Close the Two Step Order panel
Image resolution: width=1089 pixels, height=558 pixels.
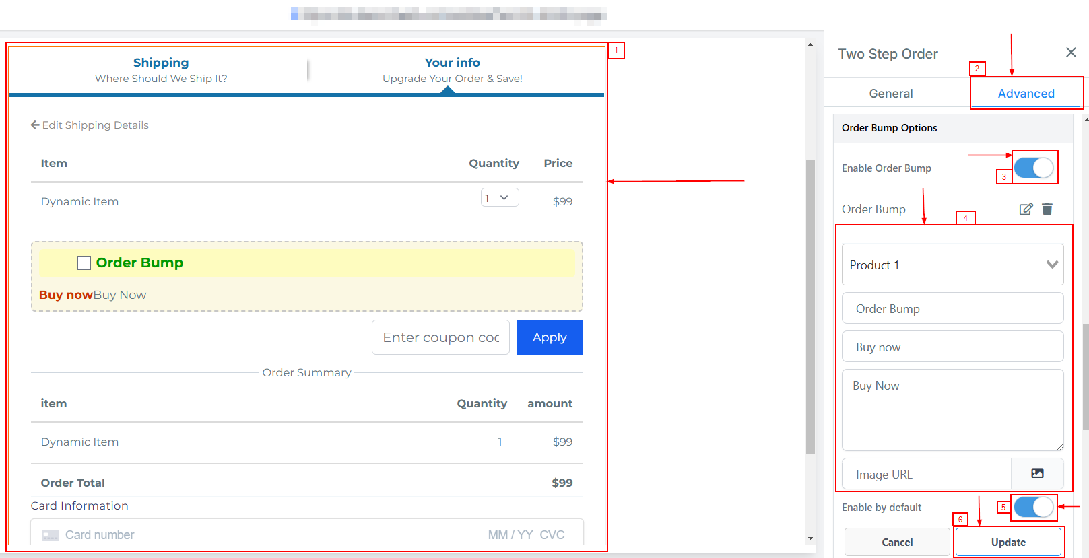(x=1071, y=53)
